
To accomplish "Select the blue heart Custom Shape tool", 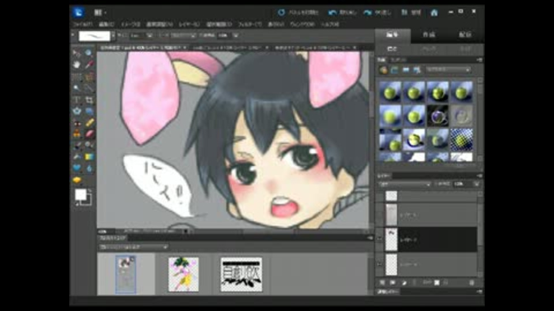I will 77,168.
